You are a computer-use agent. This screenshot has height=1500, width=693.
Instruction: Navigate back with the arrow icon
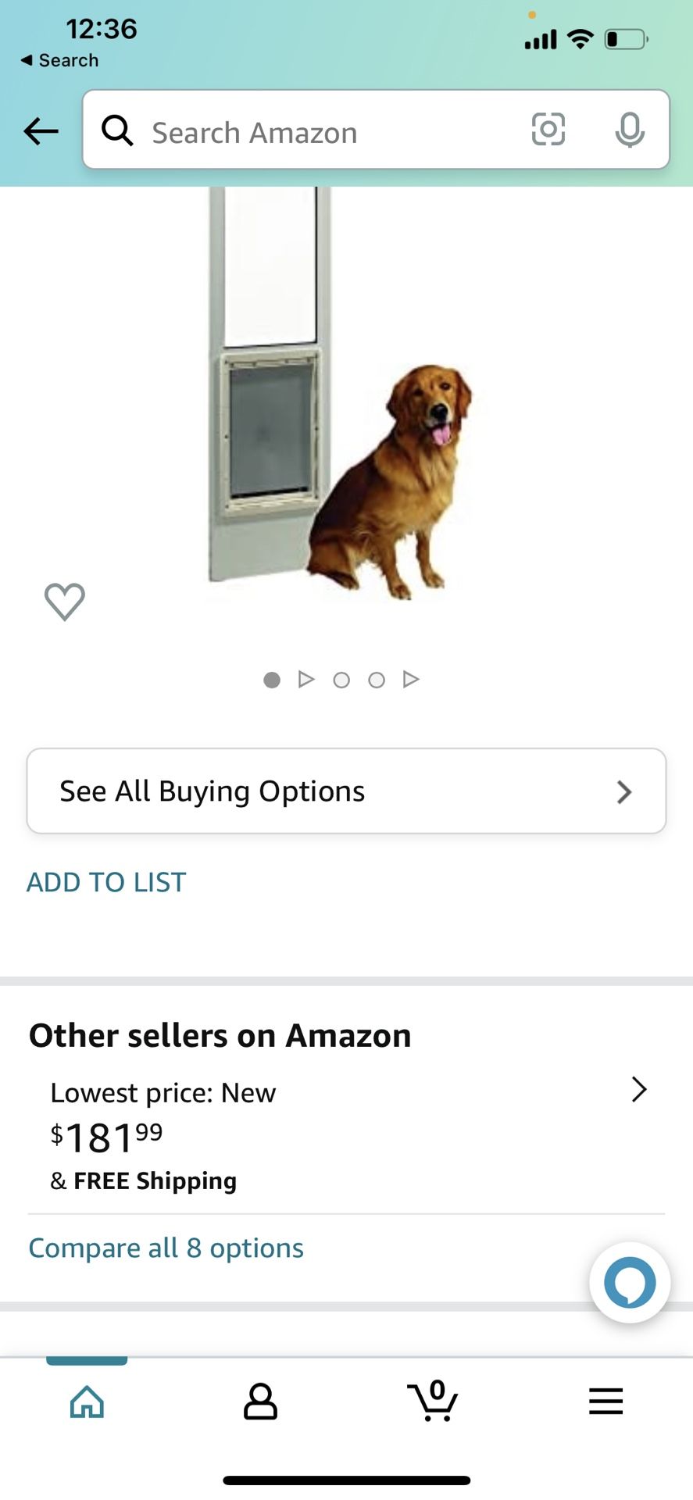pos(41,131)
